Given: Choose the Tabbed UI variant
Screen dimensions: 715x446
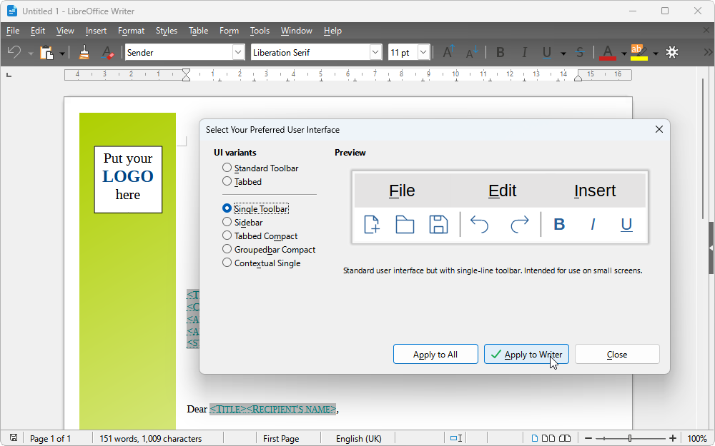Looking at the screenshot, I should 227,181.
